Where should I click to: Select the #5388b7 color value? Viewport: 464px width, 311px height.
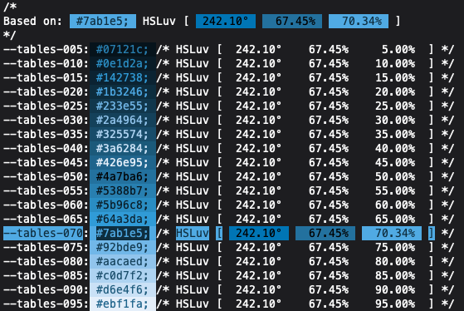pyautogui.click(x=123, y=191)
